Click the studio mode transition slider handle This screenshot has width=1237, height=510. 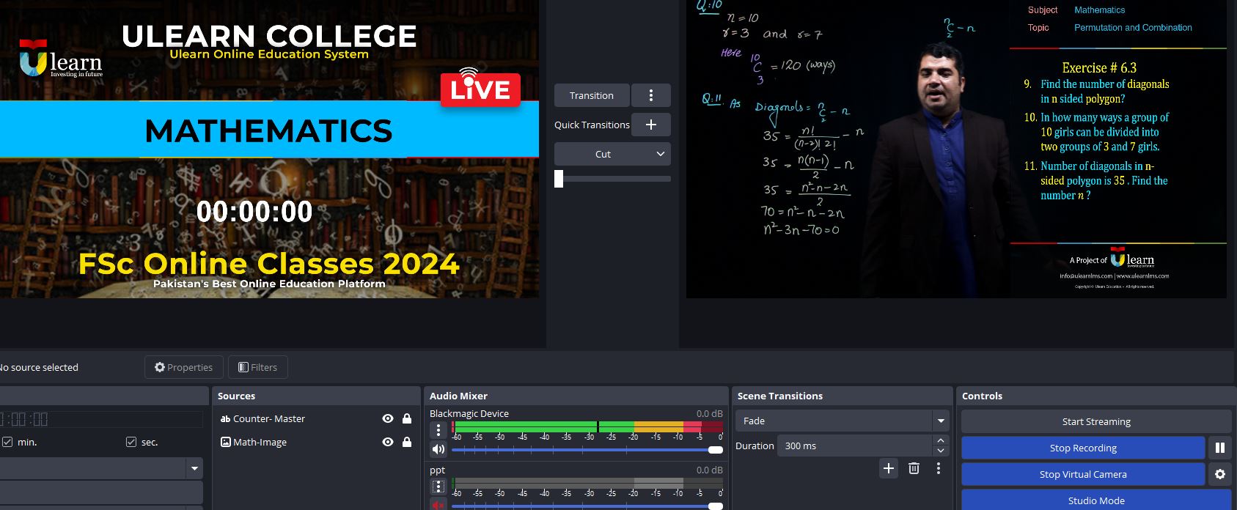[x=559, y=179]
